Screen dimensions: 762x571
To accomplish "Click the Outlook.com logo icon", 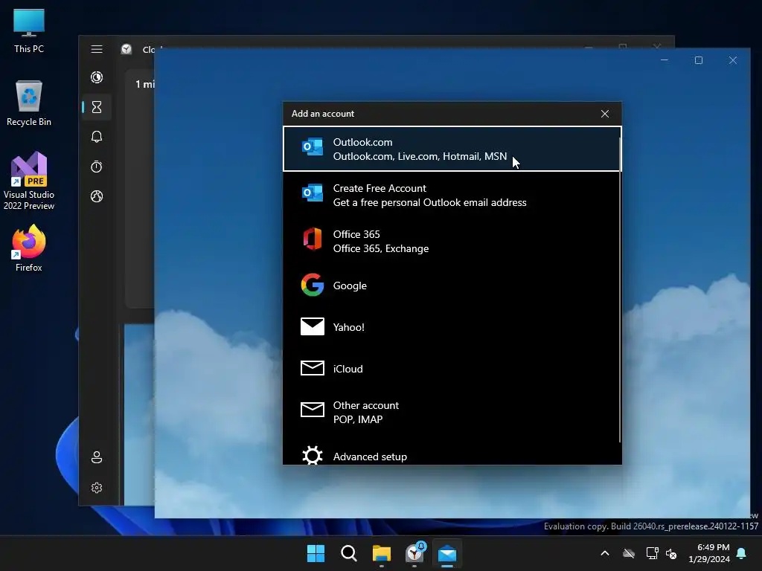I will coord(312,146).
